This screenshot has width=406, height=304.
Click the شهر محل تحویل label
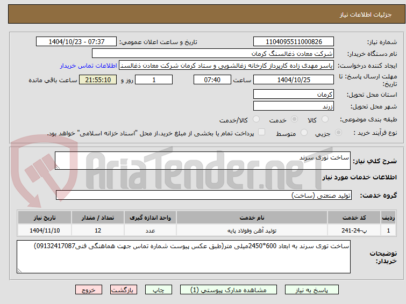coord(374,106)
